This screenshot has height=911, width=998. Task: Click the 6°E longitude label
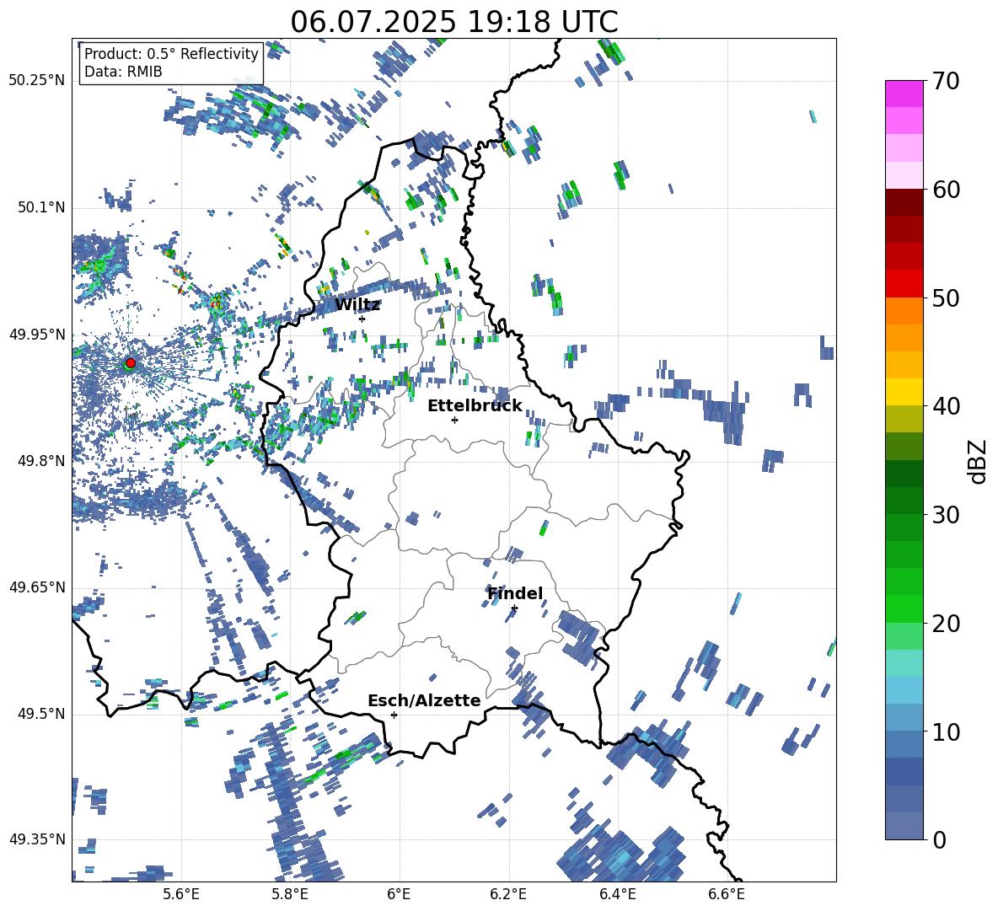[399, 894]
